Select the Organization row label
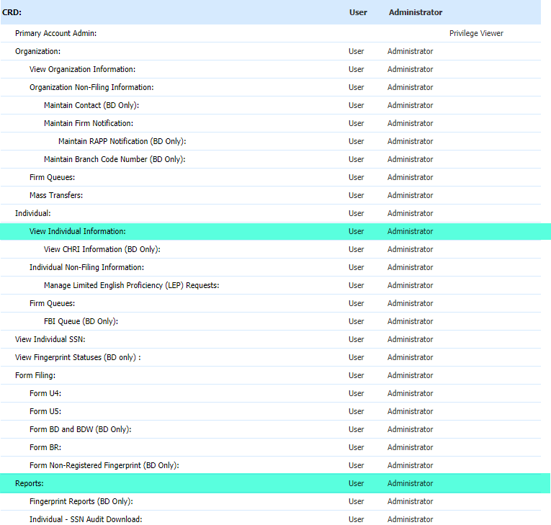This screenshot has height=525, width=551. tap(37, 51)
